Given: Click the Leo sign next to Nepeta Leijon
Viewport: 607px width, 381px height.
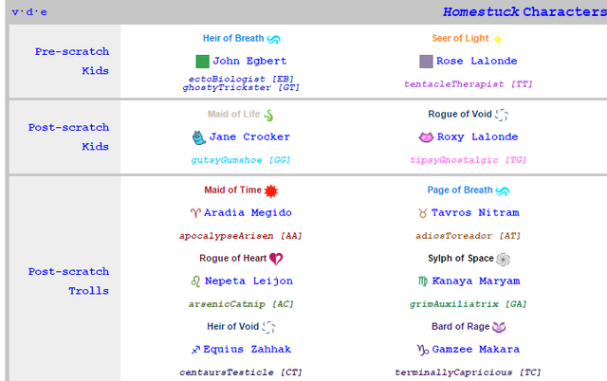Looking at the screenshot, I should point(196,281).
